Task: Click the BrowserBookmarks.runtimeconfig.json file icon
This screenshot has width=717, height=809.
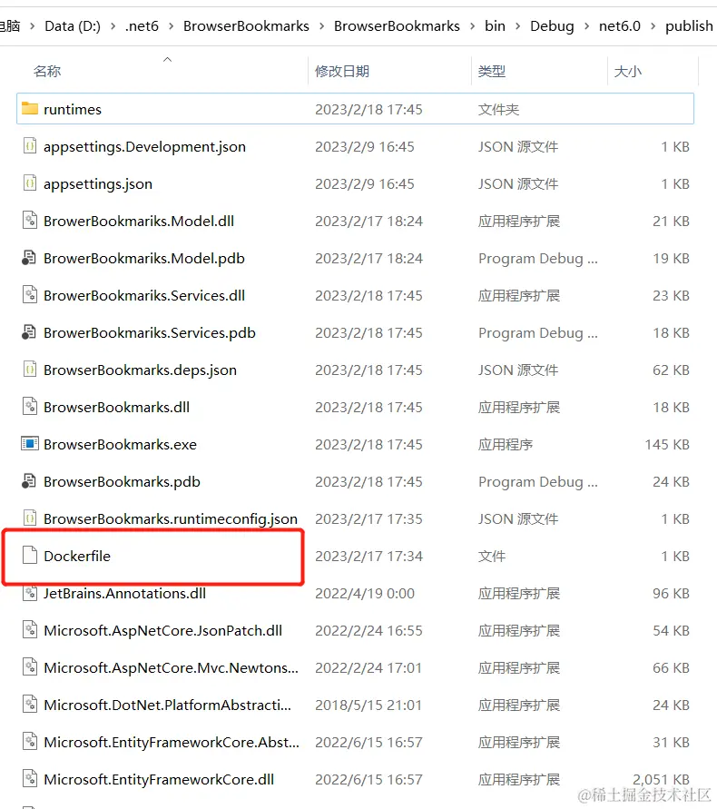Action: pyautogui.click(x=30, y=518)
